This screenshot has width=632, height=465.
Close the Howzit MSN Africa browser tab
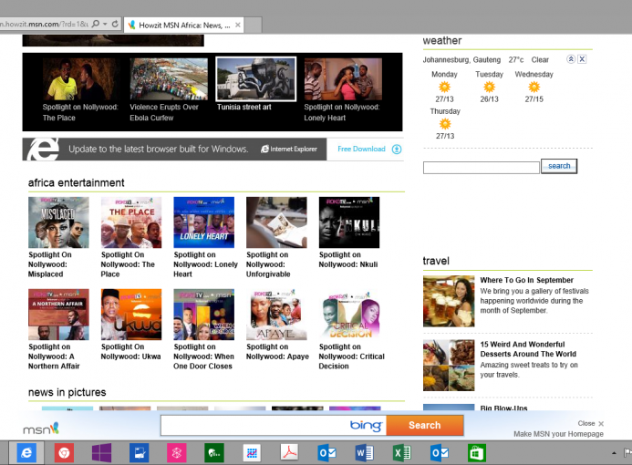point(238,25)
